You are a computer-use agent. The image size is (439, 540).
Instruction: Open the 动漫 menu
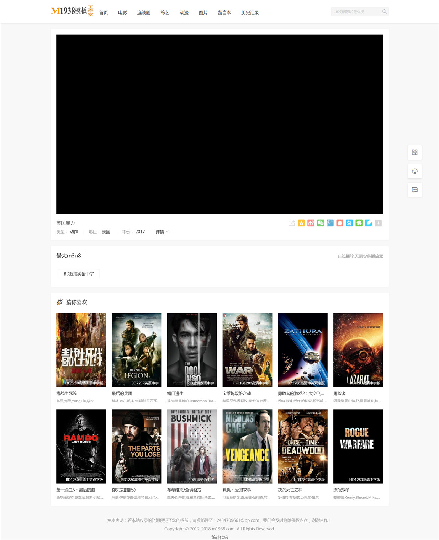(x=184, y=12)
